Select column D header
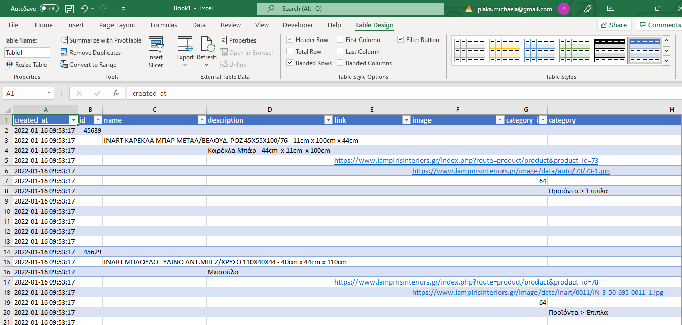The height and width of the screenshot is (325, 682). [x=270, y=110]
